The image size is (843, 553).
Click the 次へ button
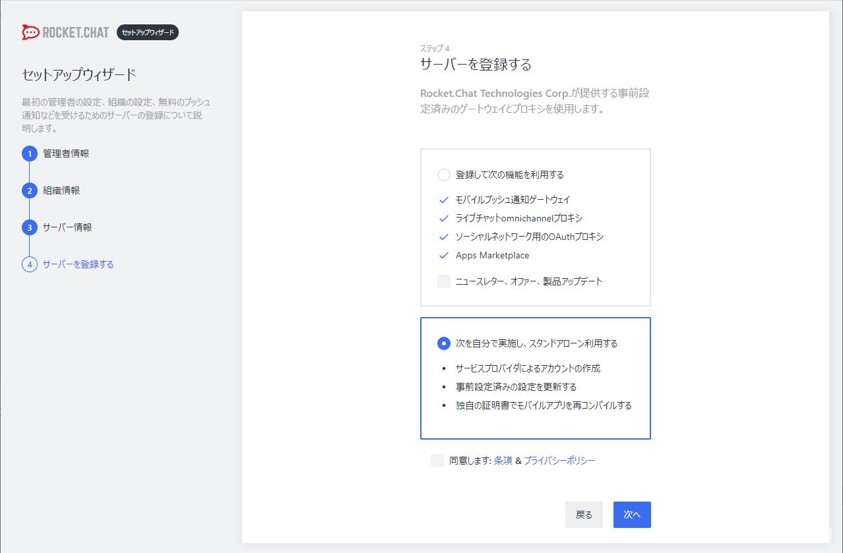631,515
